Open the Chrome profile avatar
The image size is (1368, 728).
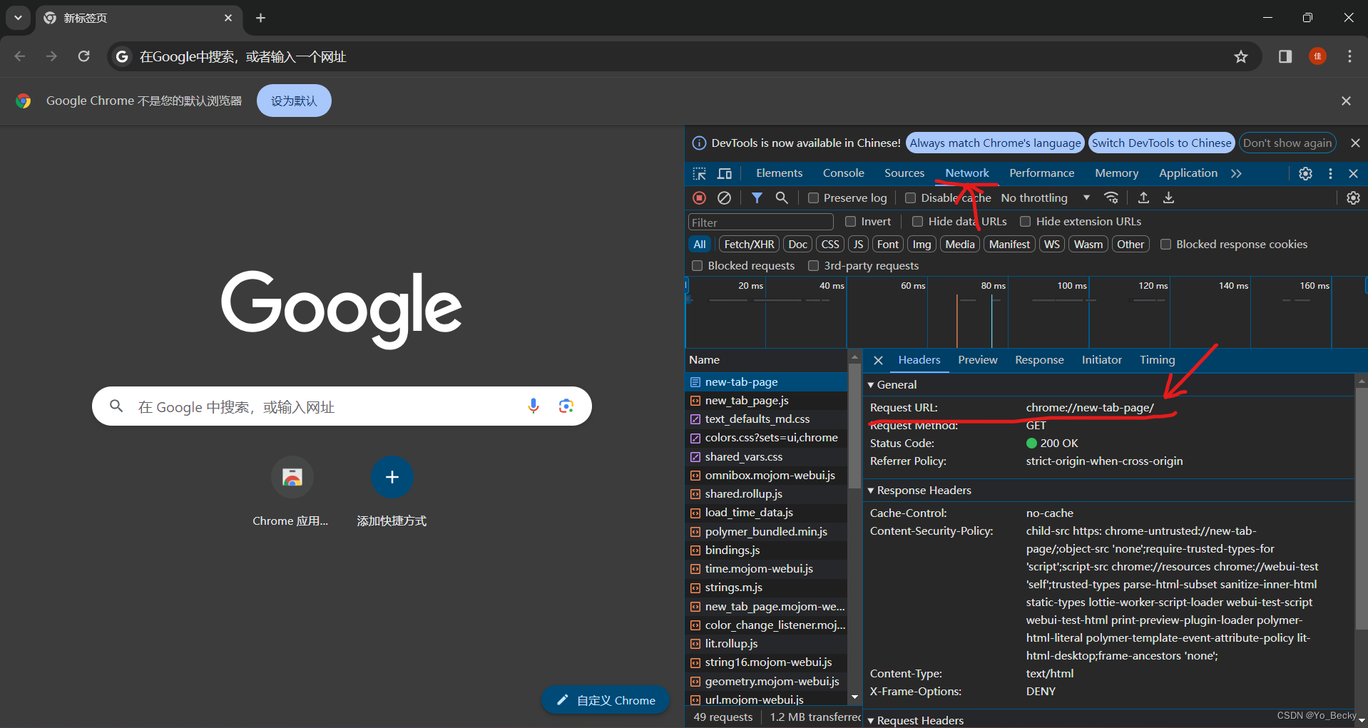coord(1317,56)
